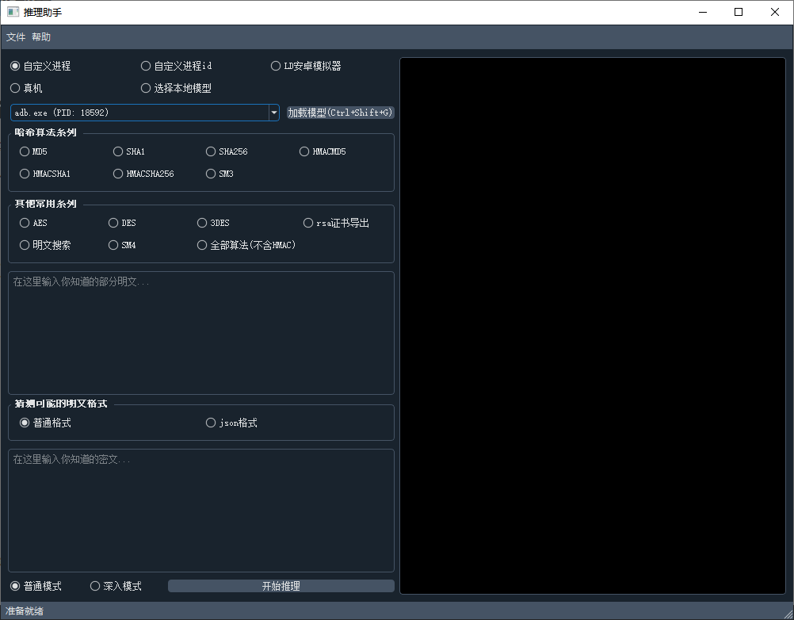The image size is (794, 620).
Task: Select the 自定义进程id radio option
Action: tap(176, 66)
